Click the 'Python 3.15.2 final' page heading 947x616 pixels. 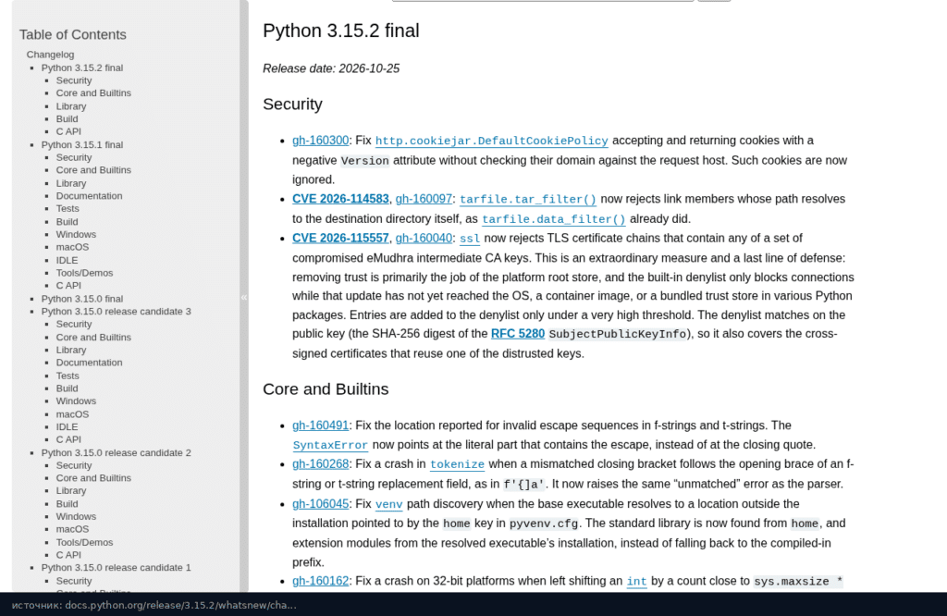tap(340, 31)
